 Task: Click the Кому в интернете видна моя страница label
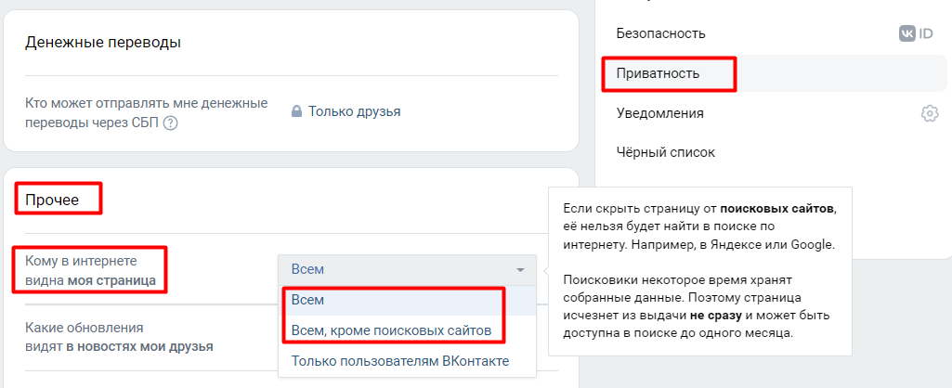coord(91,270)
